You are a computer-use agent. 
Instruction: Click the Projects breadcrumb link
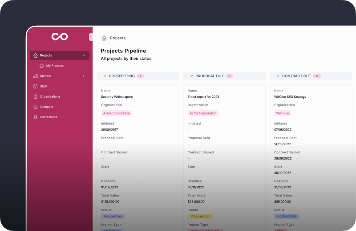click(x=117, y=38)
